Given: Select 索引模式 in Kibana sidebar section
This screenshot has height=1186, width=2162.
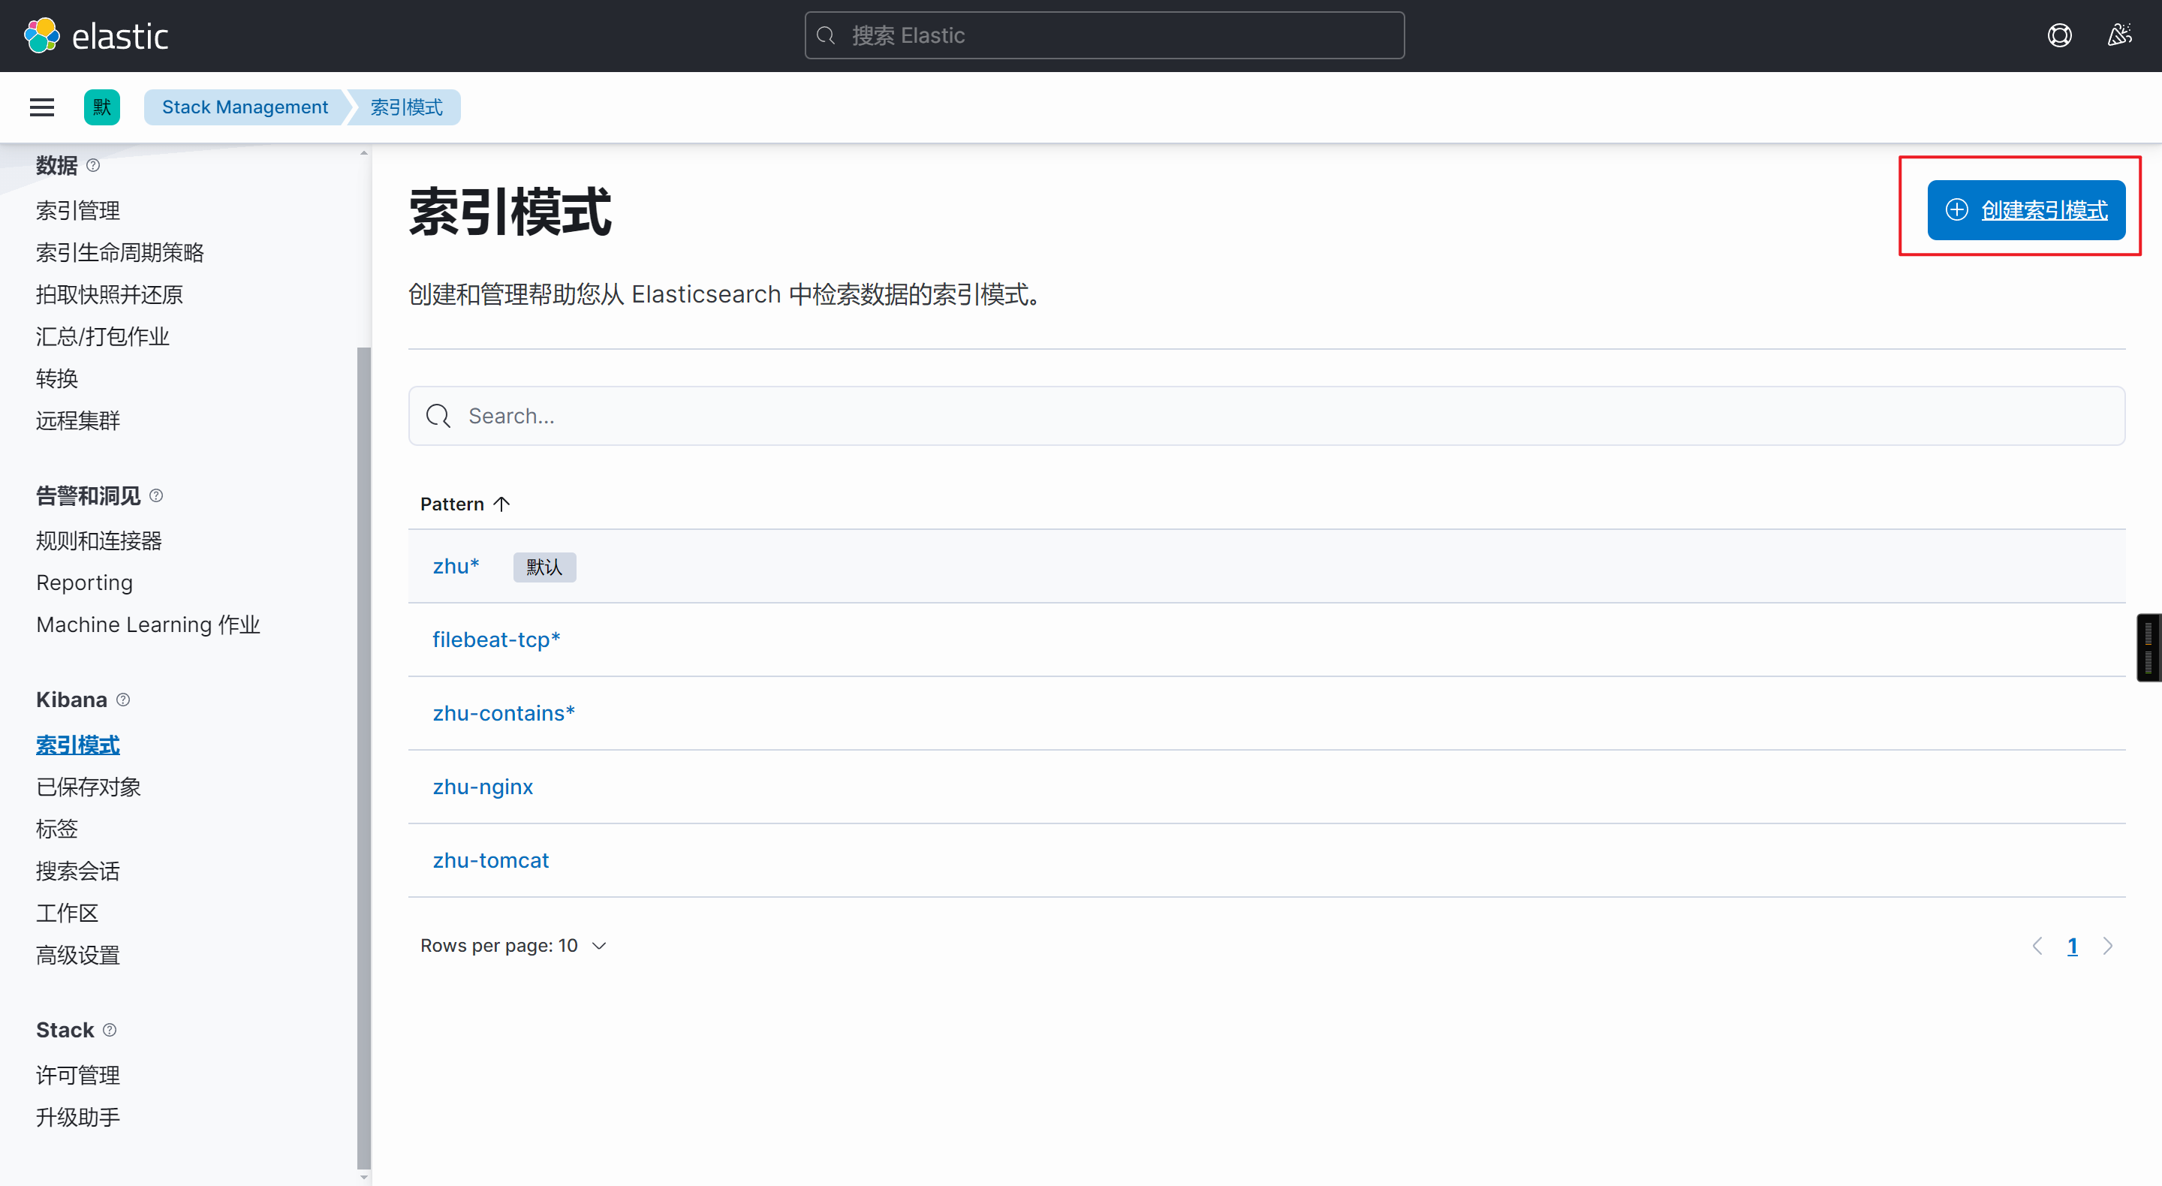Looking at the screenshot, I should (x=78, y=745).
